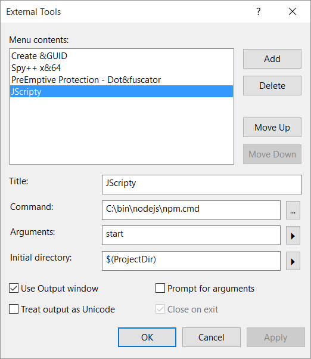Select Spy++ x&64 list entry
This screenshot has width=311, height=359.
point(122,68)
